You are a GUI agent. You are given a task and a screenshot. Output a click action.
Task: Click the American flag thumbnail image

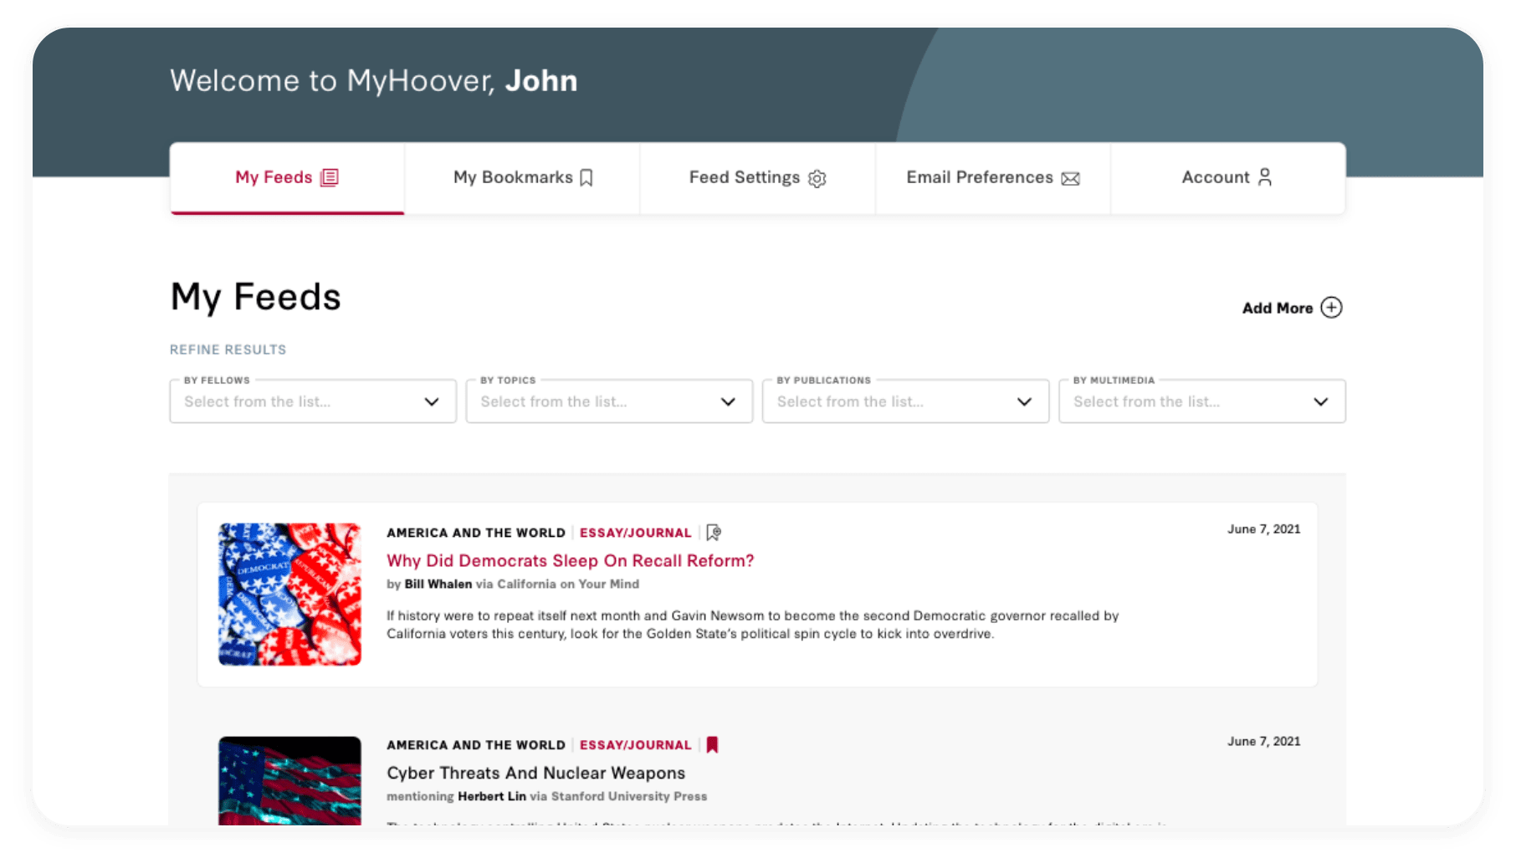(289, 781)
